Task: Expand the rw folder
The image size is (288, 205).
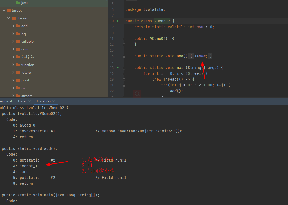Action: (13, 88)
